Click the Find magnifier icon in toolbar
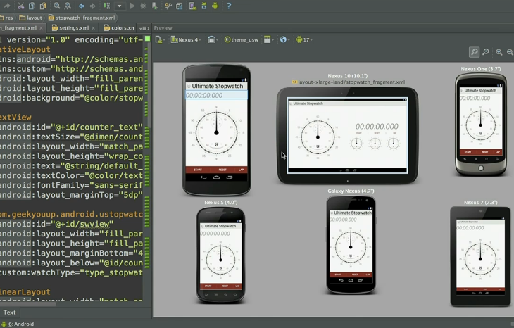Screen dimensions: 514x328 point(57,6)
